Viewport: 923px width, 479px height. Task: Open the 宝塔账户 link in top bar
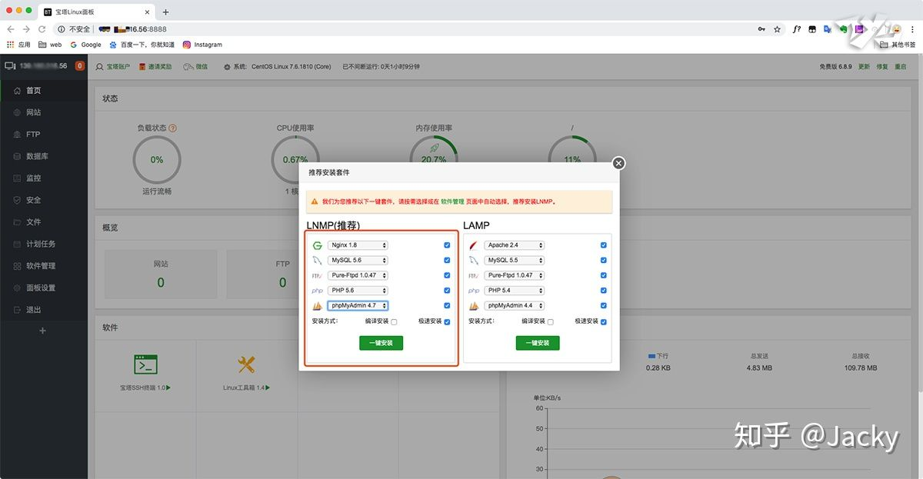[113, 67]
